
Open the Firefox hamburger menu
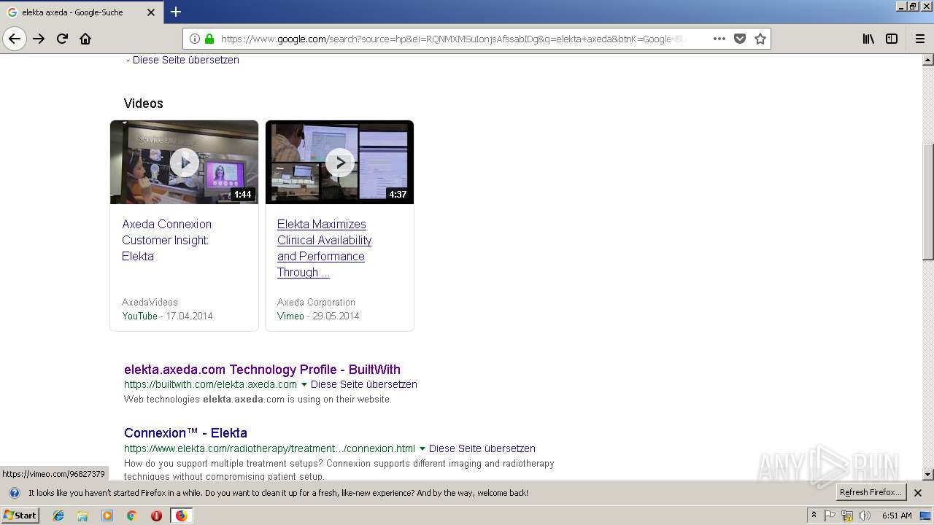pos(919,39)
